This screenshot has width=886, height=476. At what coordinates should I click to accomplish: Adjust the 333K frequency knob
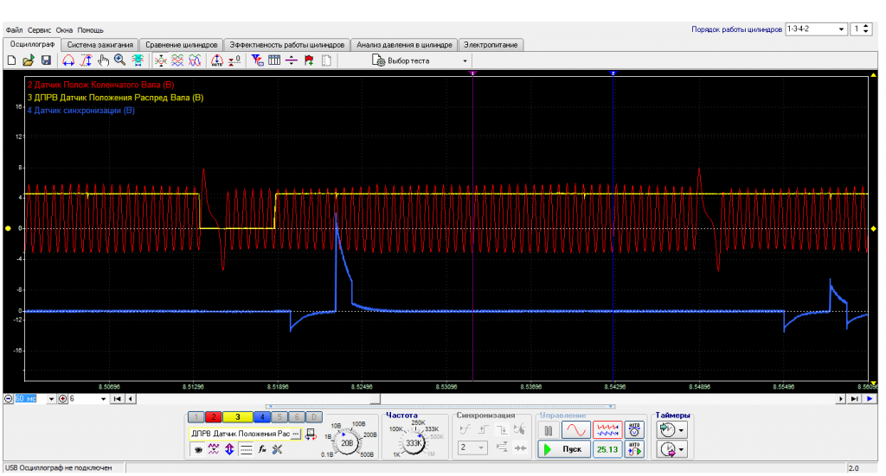(x=414, y=443)
